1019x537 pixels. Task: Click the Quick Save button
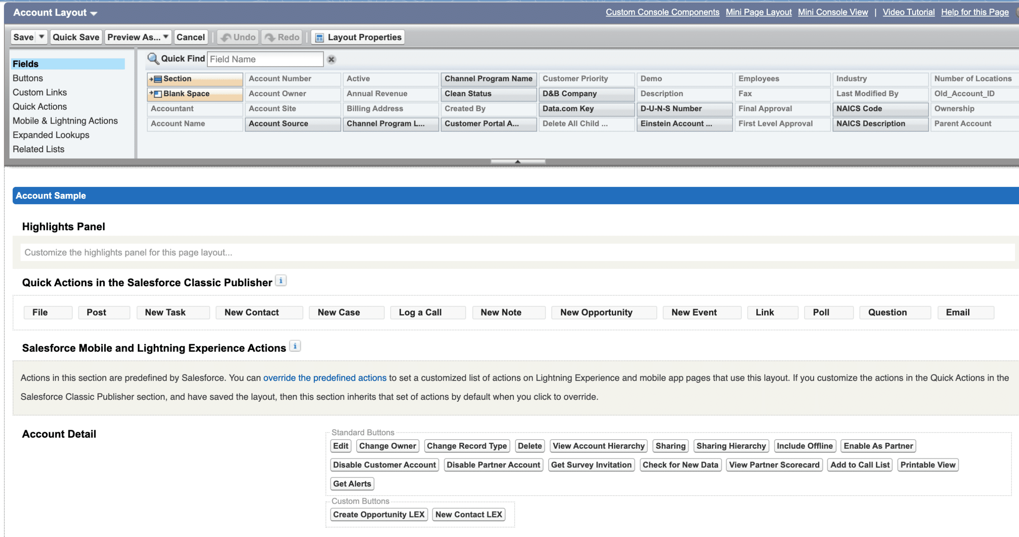(x=76, y=37)
